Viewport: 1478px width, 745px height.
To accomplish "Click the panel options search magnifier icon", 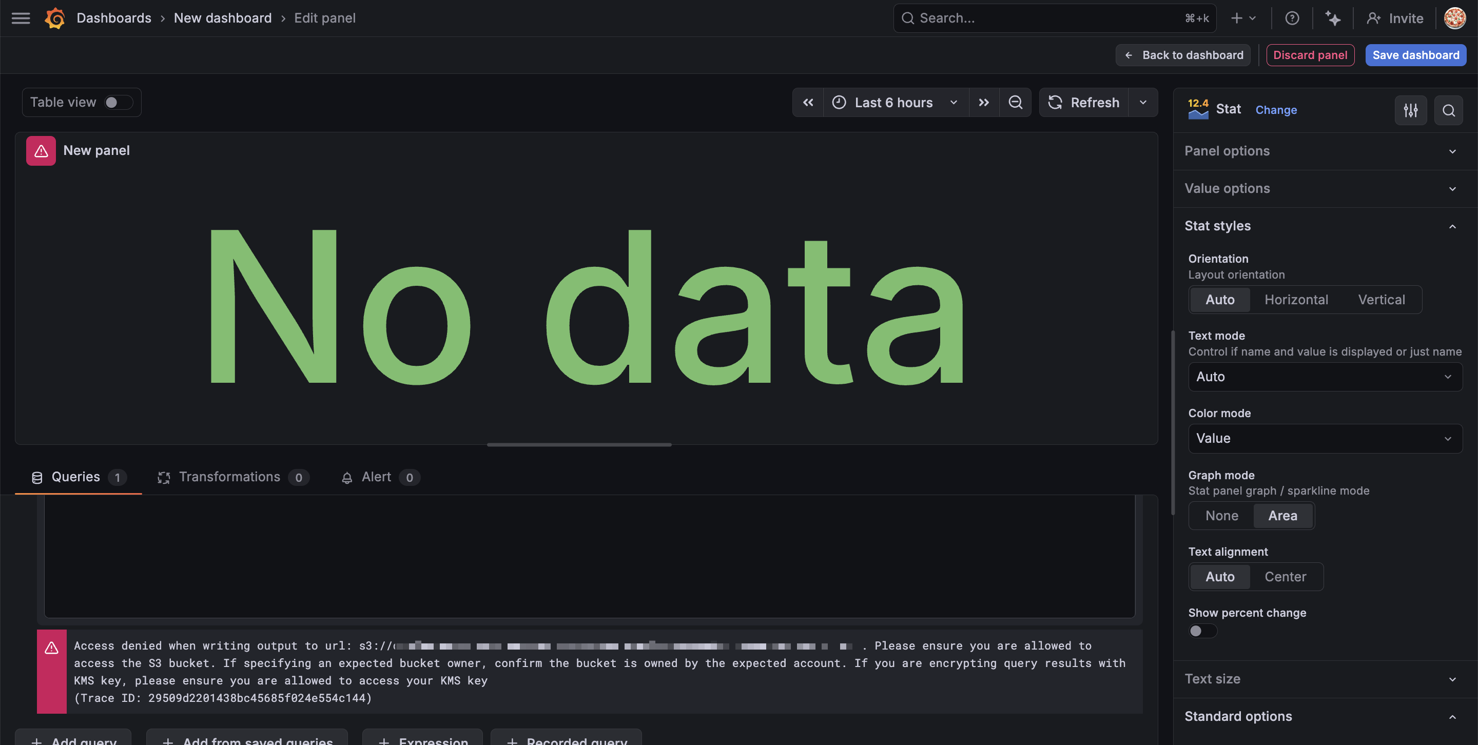I will [x=1448, y=110].
